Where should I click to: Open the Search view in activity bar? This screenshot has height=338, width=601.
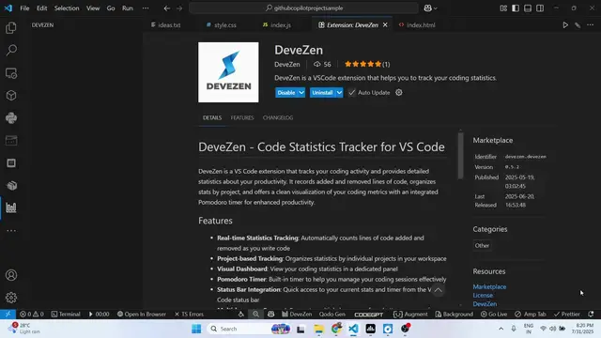[11, 50]
